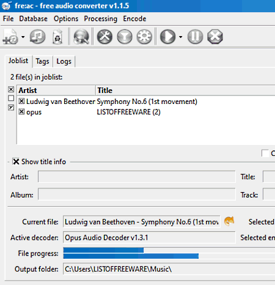Pause encoding with the pause icon
Image resolution: width=275 pixels, height=285 pixels.
click(x=195, y=37)
